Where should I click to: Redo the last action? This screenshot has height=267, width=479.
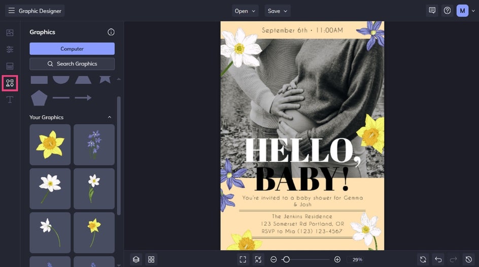pos(453,259)
